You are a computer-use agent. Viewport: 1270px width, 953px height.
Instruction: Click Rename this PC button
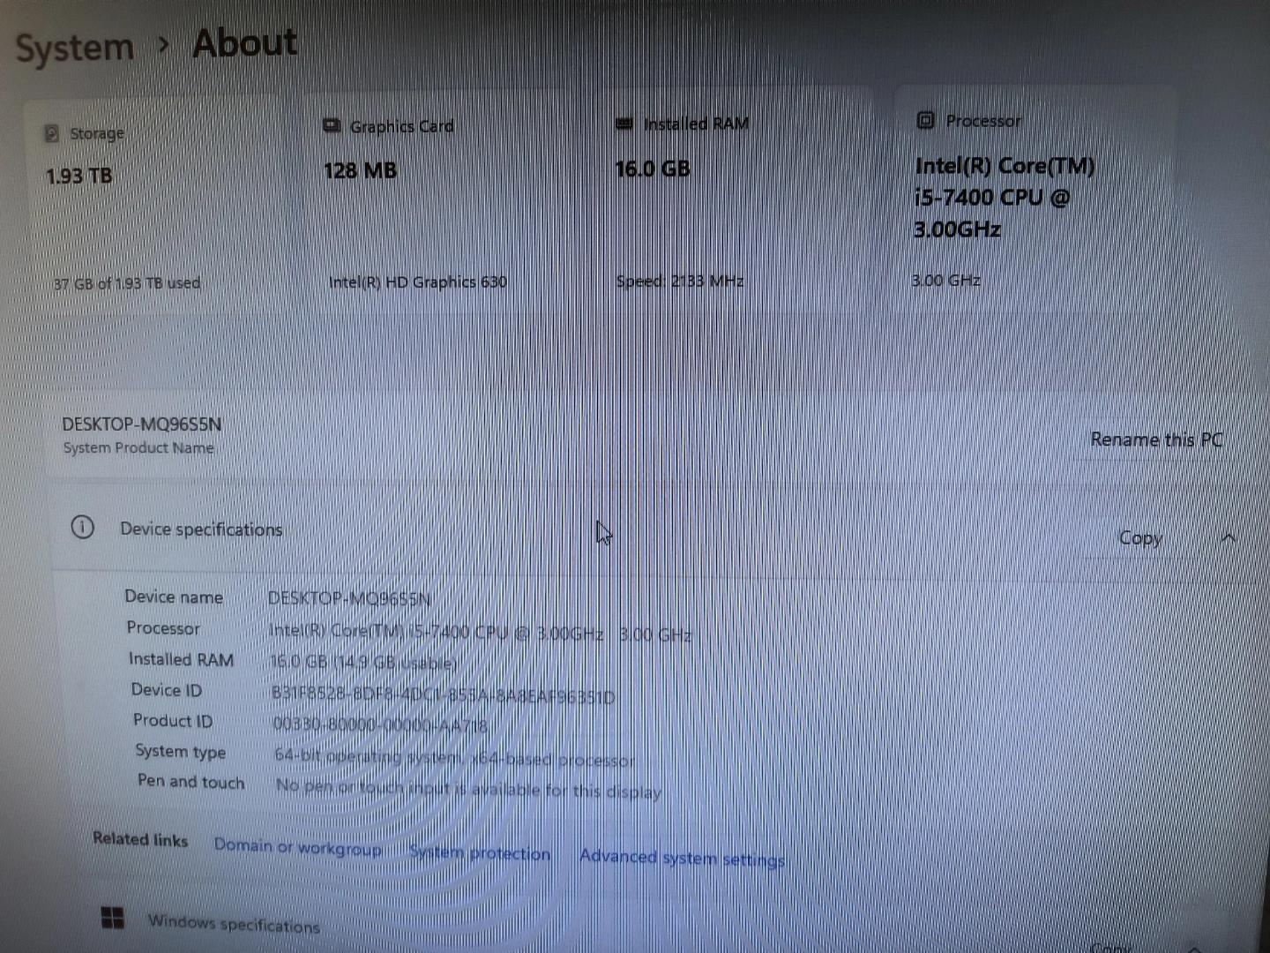click(1156, 439)
